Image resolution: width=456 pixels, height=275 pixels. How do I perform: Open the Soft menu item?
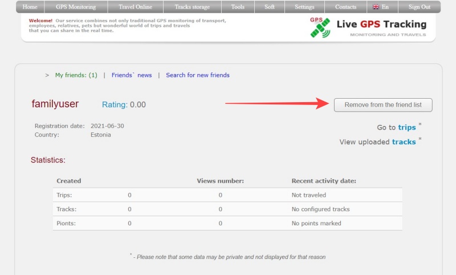(270, 7)
